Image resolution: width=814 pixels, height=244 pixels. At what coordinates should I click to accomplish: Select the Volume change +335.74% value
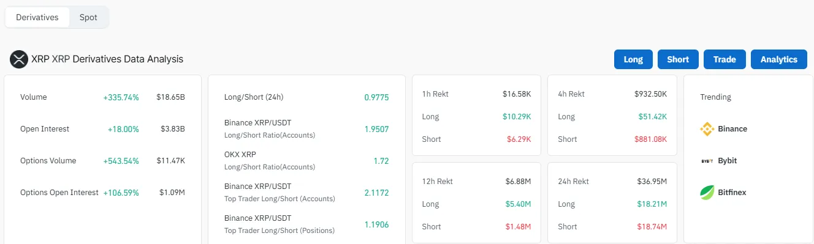click(121, 97)
